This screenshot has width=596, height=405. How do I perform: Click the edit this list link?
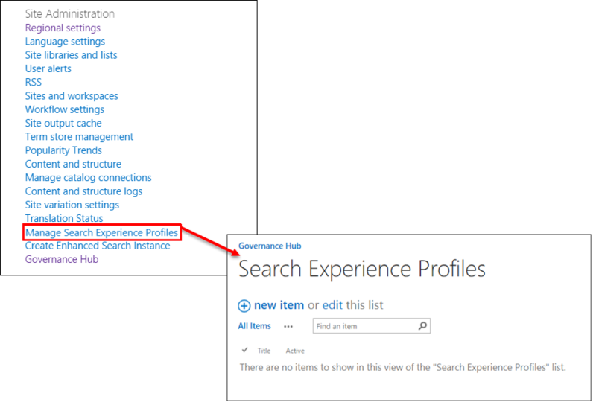coord(332,305)
